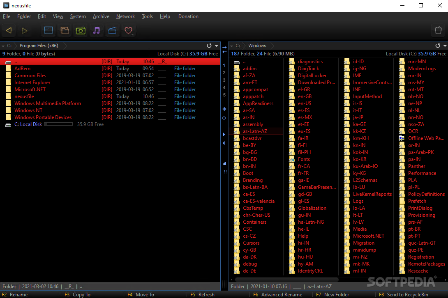Click the Program Files (x86) breadcrumb

click(39, 46)
